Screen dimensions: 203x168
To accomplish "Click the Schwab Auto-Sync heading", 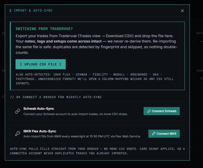I will click(39, 109).
